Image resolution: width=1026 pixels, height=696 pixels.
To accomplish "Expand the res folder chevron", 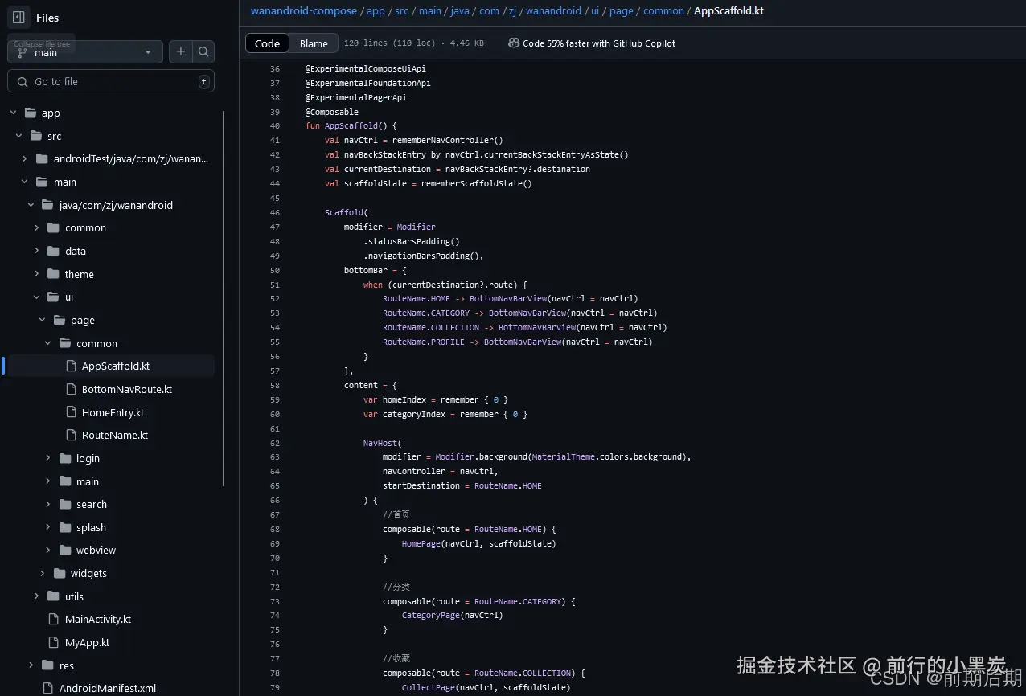I will click(31, 665).
